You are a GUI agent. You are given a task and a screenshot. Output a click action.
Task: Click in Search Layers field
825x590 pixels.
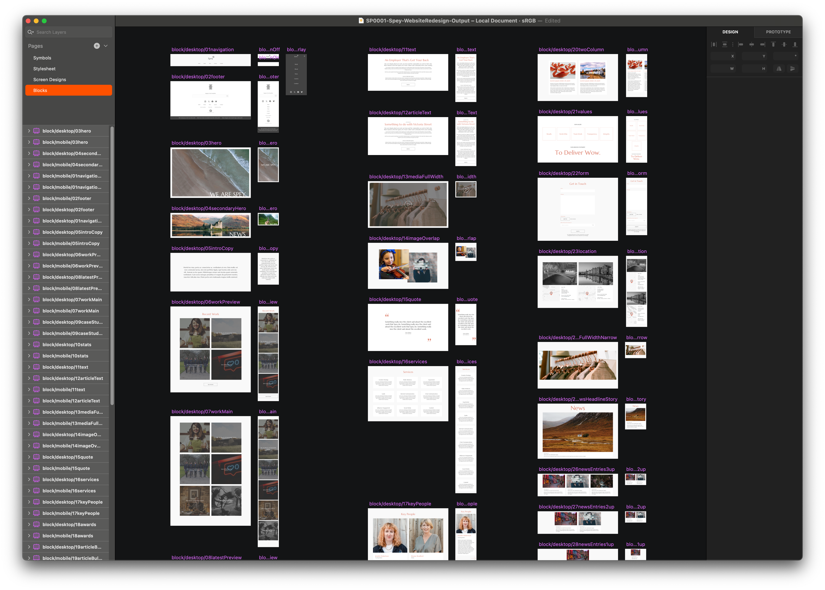pos(69,32)
